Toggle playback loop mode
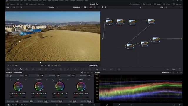The height and width of the screenshot is (106, 188). [x=60, y=65]
